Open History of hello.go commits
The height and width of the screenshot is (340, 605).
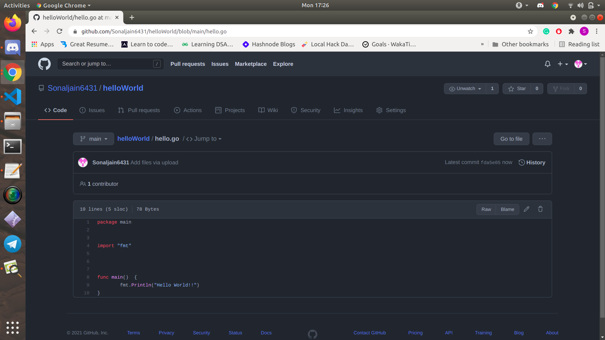coord(532,162)
